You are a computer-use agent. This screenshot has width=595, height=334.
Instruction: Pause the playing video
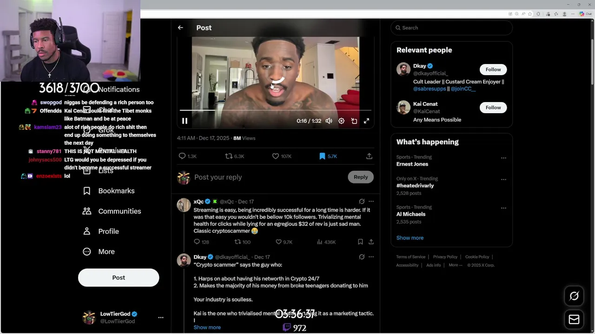tap(185, 121)
